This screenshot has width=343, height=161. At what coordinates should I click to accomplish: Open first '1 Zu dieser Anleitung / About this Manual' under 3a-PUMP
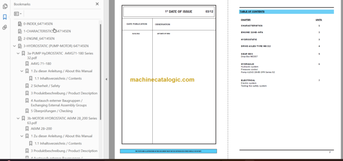point(62,71)
